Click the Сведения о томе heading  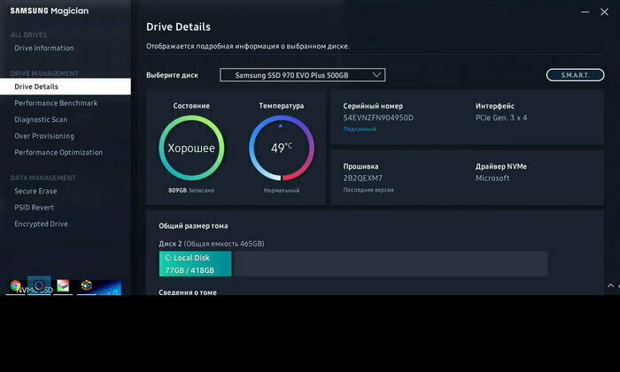tap(188, 292)
